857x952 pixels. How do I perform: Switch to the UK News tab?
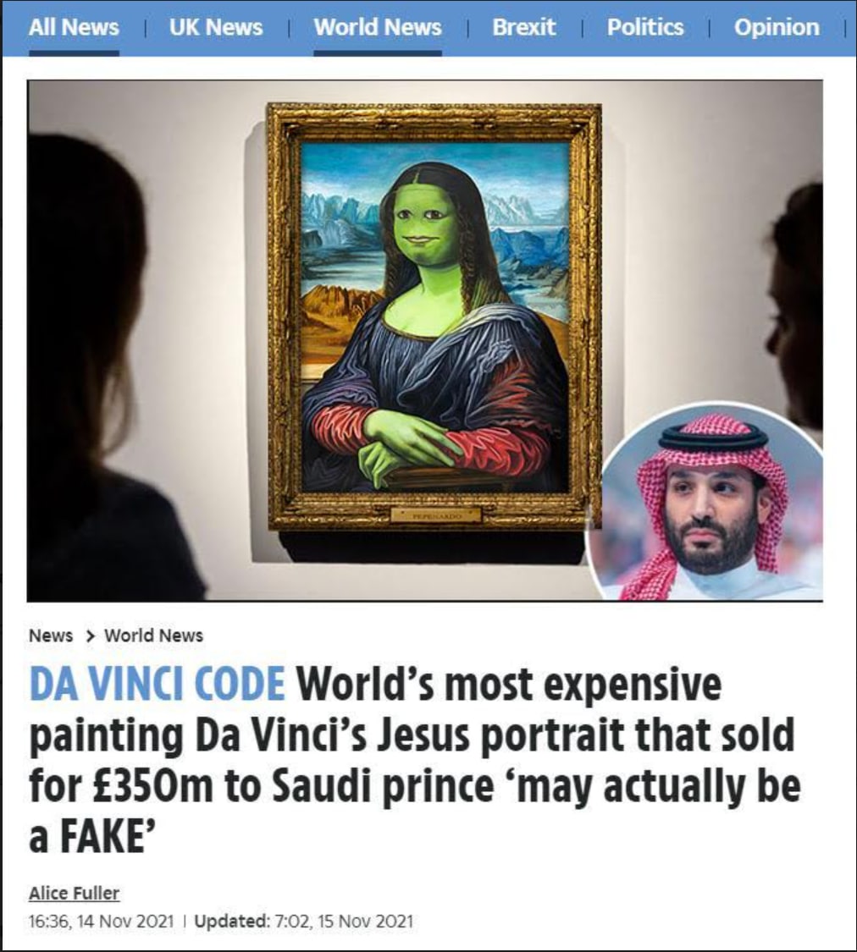(216, 27)
